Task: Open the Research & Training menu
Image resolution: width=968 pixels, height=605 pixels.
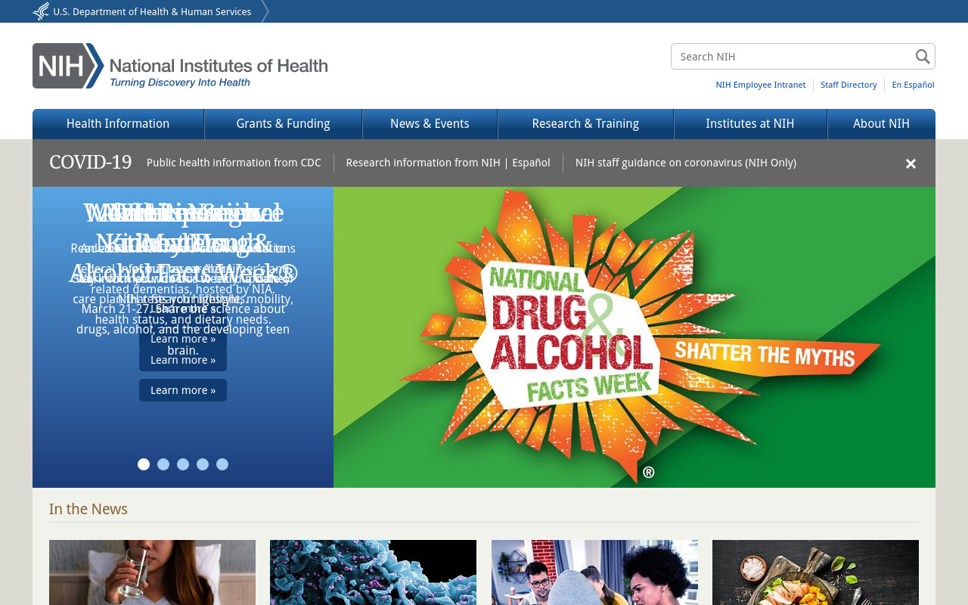Action: 585,124
